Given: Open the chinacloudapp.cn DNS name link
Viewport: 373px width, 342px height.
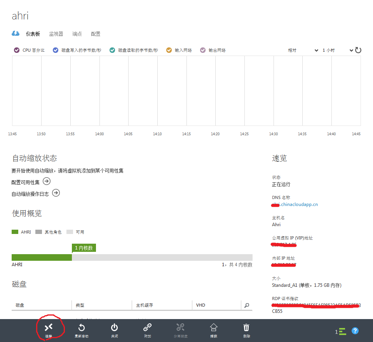Looking at the screenshot, I should [x=295, y=204].
